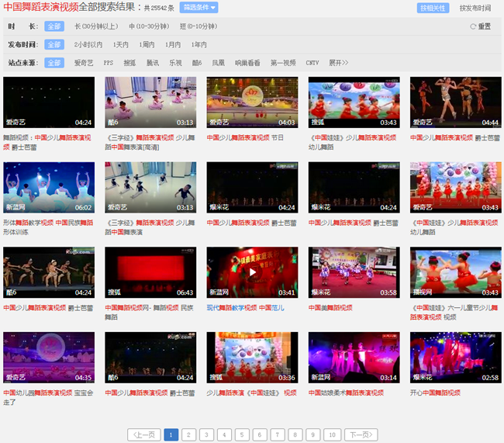
Task: Open the 筛选条件 filter dropdown
Action: coord(198,8)
